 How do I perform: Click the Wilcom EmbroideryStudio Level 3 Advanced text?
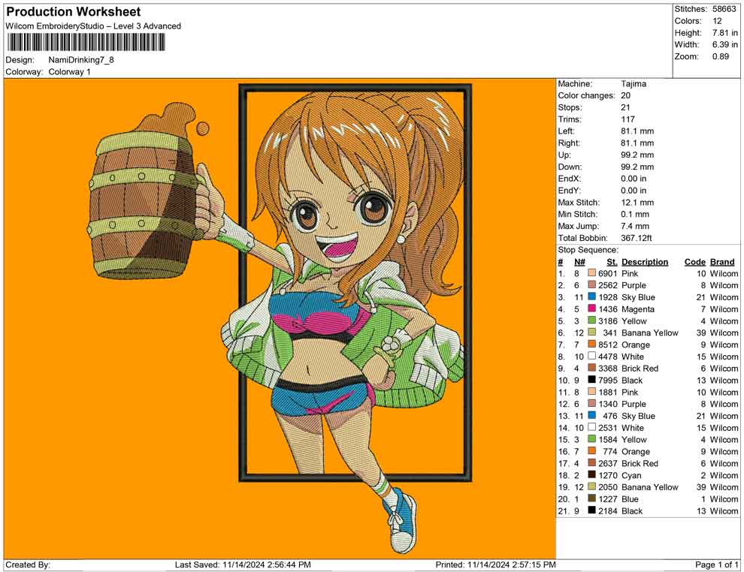[x=93, y=26]
